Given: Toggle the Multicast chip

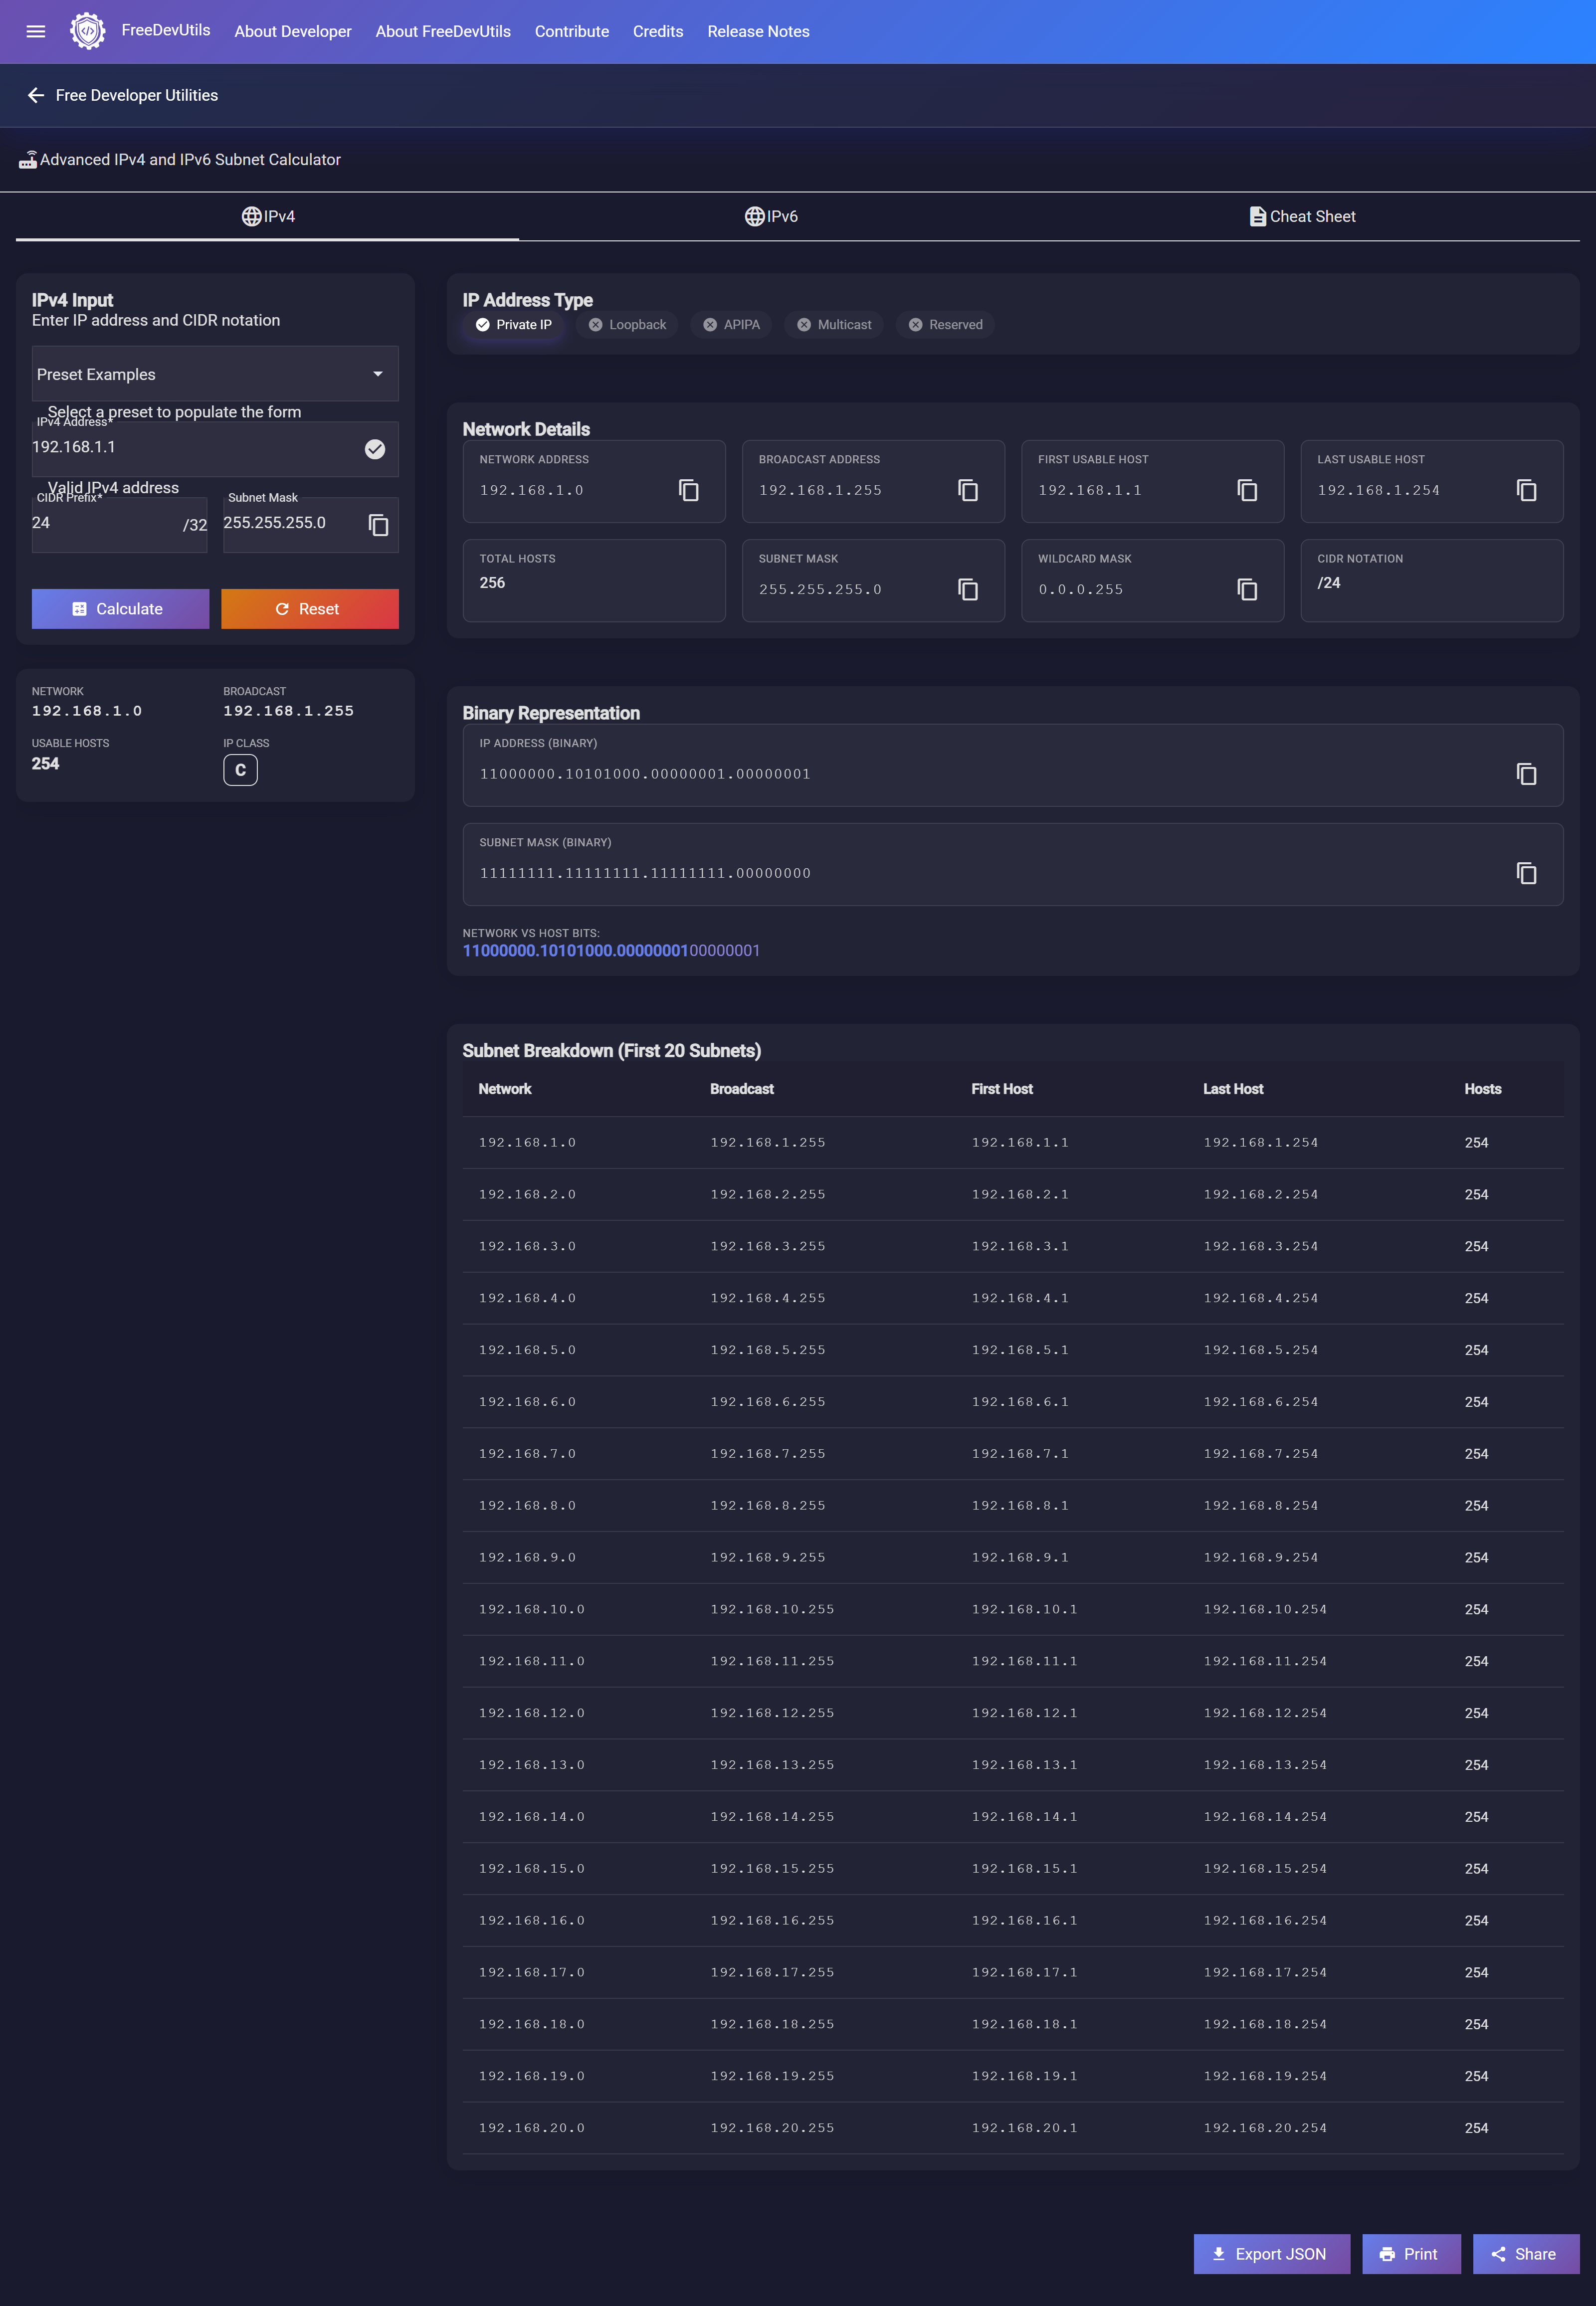Looking at the screenshot, I should point(834,325).
